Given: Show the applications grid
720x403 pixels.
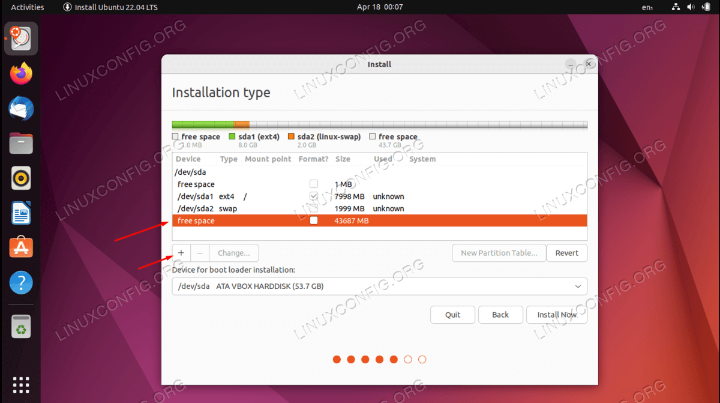Looking at the screenshot, I should click(x=22, y=384).
